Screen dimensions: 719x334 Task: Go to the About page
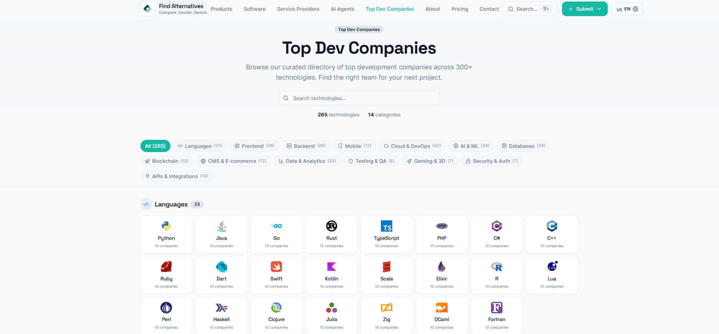click(433, 9)
